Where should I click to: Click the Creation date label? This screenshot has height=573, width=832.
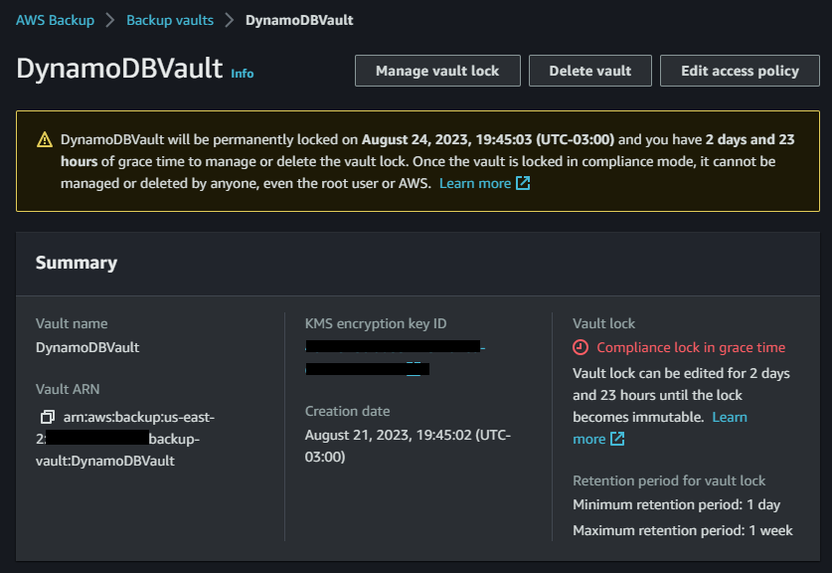(348, 411)
